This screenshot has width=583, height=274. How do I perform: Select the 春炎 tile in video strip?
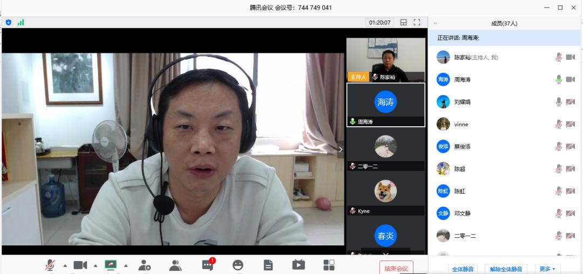click(x=386, y=237)
